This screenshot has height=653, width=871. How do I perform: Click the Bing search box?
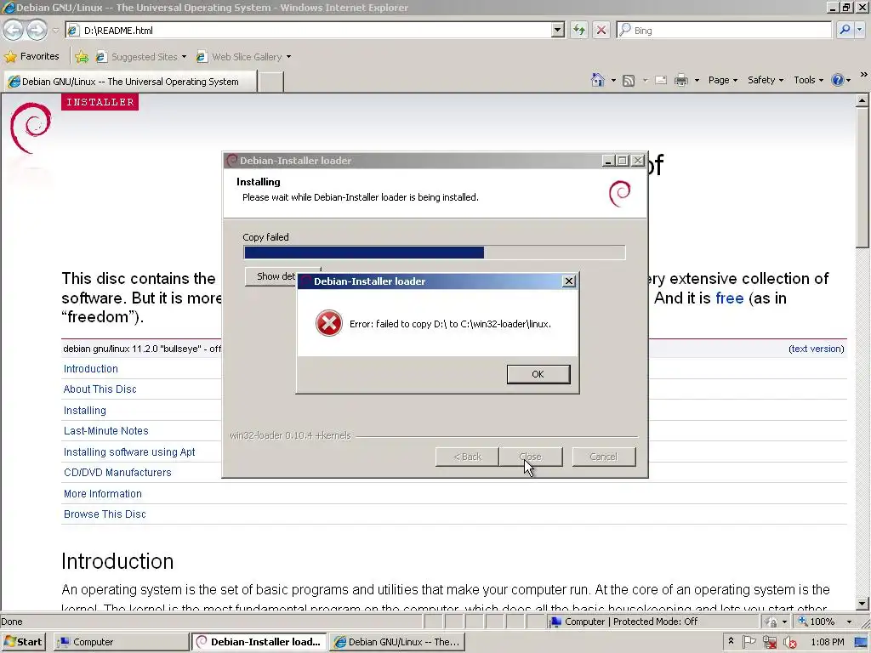pyautogui.click(x=724, y=30)
